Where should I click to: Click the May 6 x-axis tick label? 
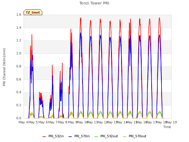pyautogui.click(x=43, y=122)
